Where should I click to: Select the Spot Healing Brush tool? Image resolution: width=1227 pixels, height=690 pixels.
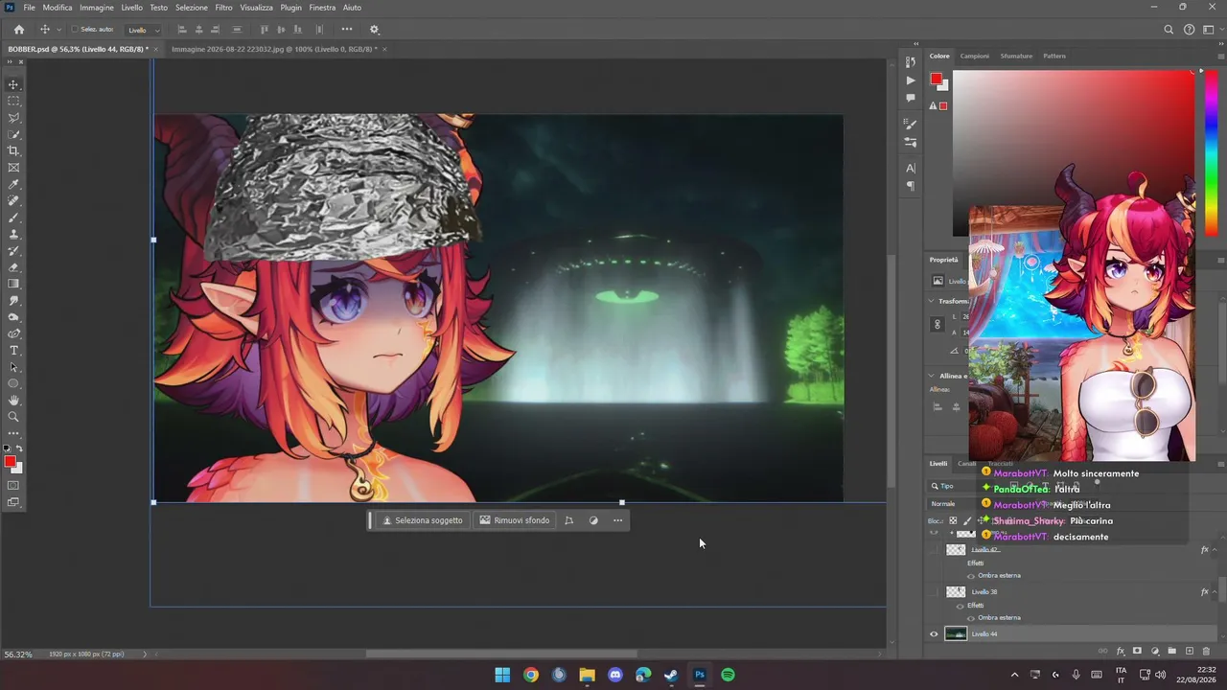point(13,201)
